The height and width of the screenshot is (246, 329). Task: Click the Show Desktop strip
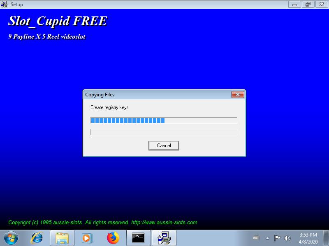coord(326,238)
